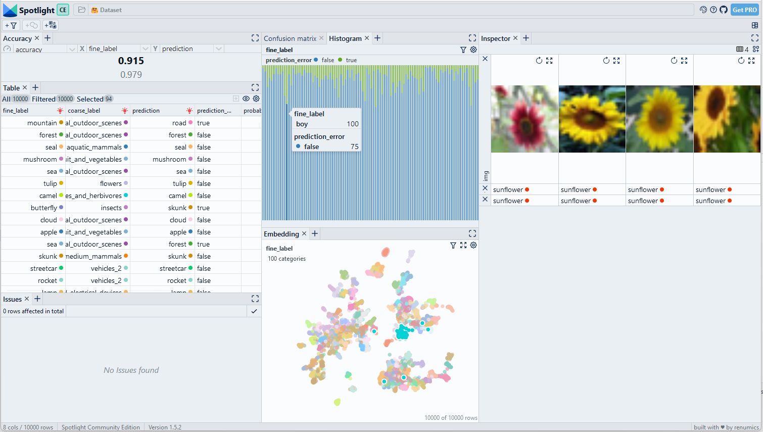763x432 pixels.
Task: Open the color palette settings icon
Action: pos(703,10)
